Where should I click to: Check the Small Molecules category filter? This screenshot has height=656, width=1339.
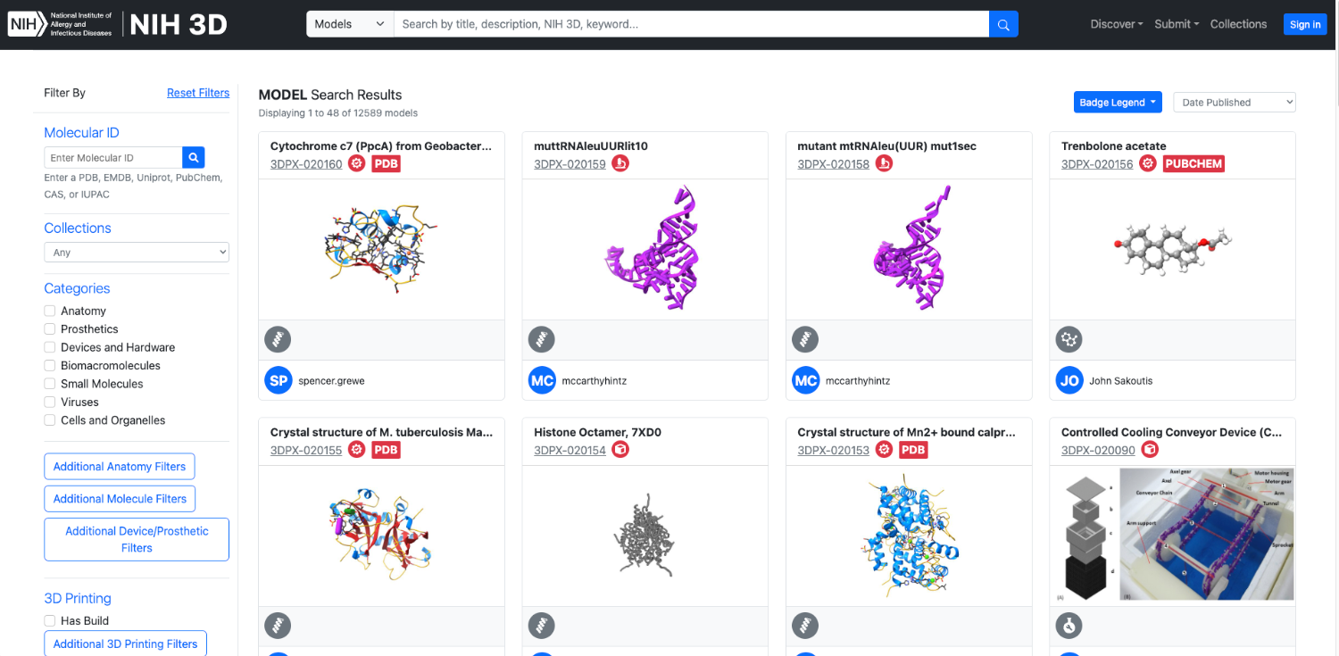click(x=50, y=384)
